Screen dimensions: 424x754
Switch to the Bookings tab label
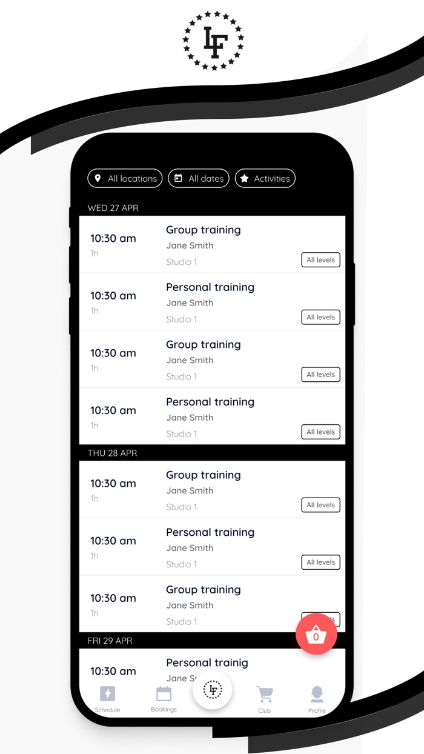164,709
